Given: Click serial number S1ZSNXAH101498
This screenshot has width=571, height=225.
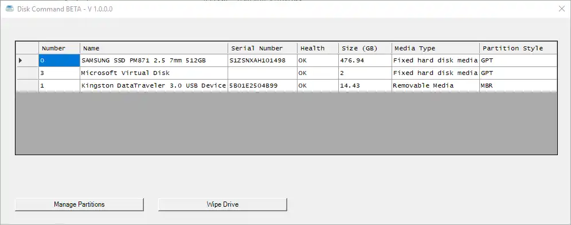Looking at the screenshot, I should point(263,60).
